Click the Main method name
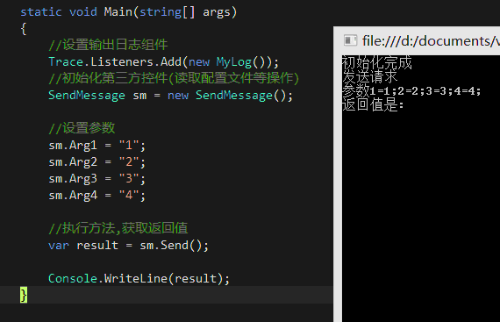500x322 pixels. point(118,12)
